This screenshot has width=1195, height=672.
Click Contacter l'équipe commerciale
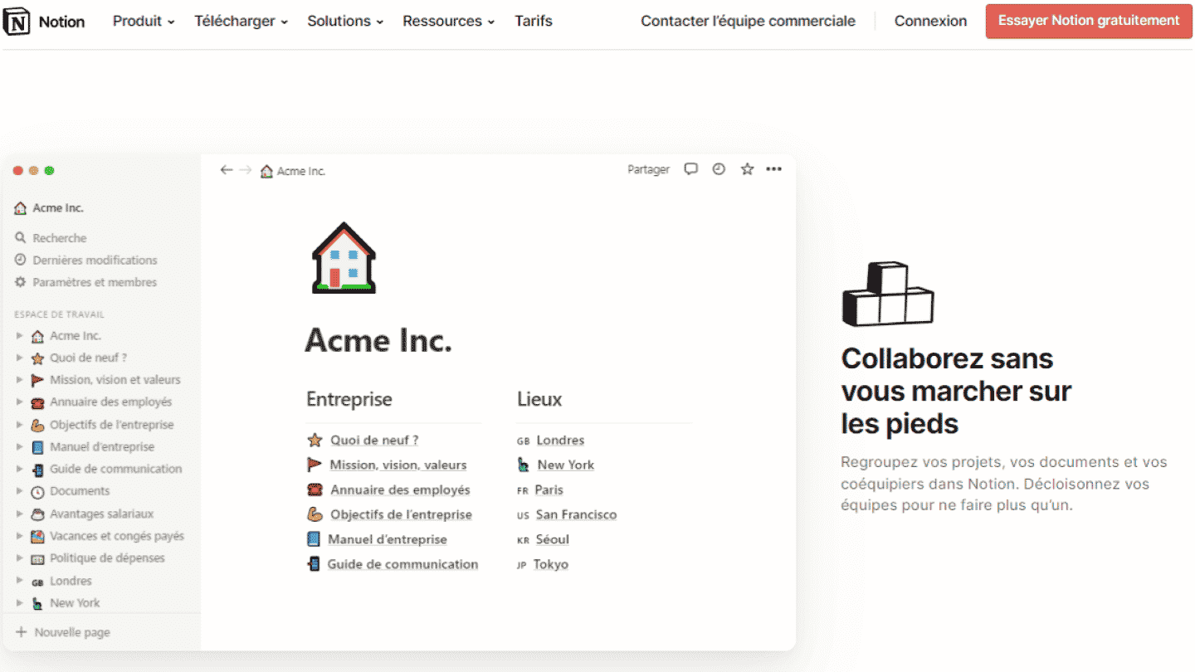(x=748, y=22)
